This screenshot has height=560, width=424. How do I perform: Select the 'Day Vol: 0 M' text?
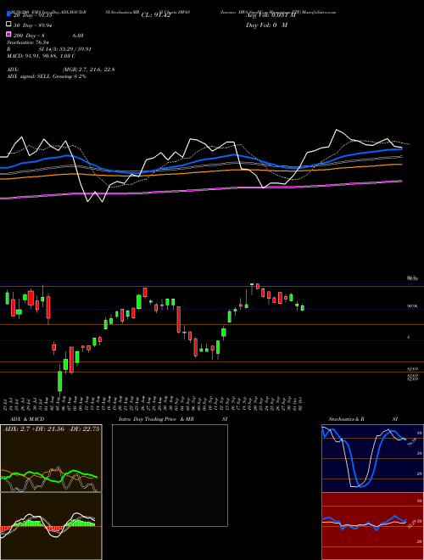(266, 25)
